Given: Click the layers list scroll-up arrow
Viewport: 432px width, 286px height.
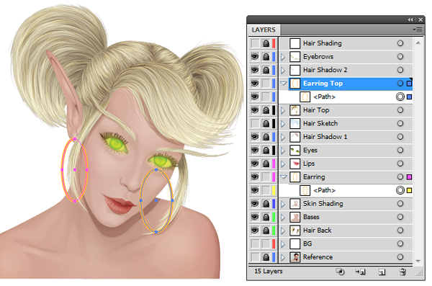Looking at the screenshot, I should click(x=418, y=43).
